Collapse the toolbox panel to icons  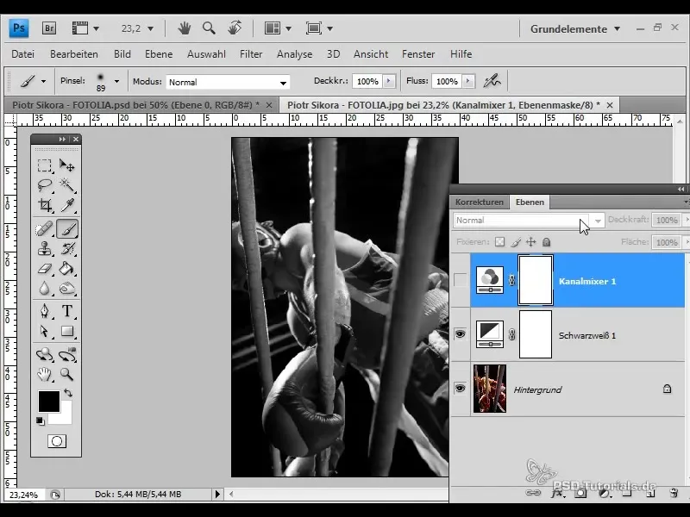pos(62,139)
